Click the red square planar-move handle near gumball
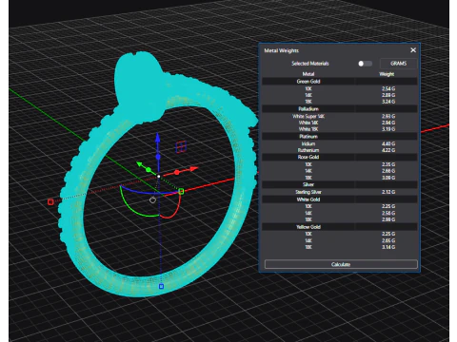This screenshot has height=342, width=457. tap(181, 147)
